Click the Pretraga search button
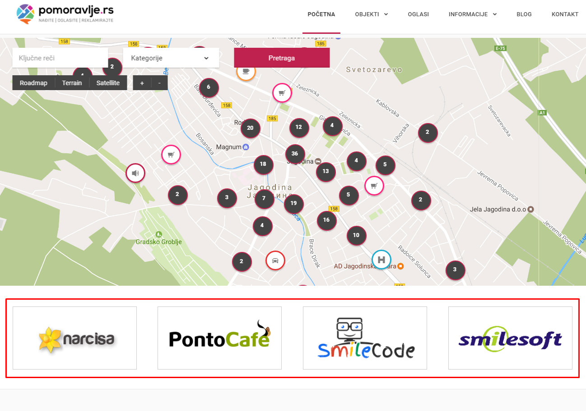Image resolution: width=586 pixels, height=411 pixels. [x=282, y=58]
